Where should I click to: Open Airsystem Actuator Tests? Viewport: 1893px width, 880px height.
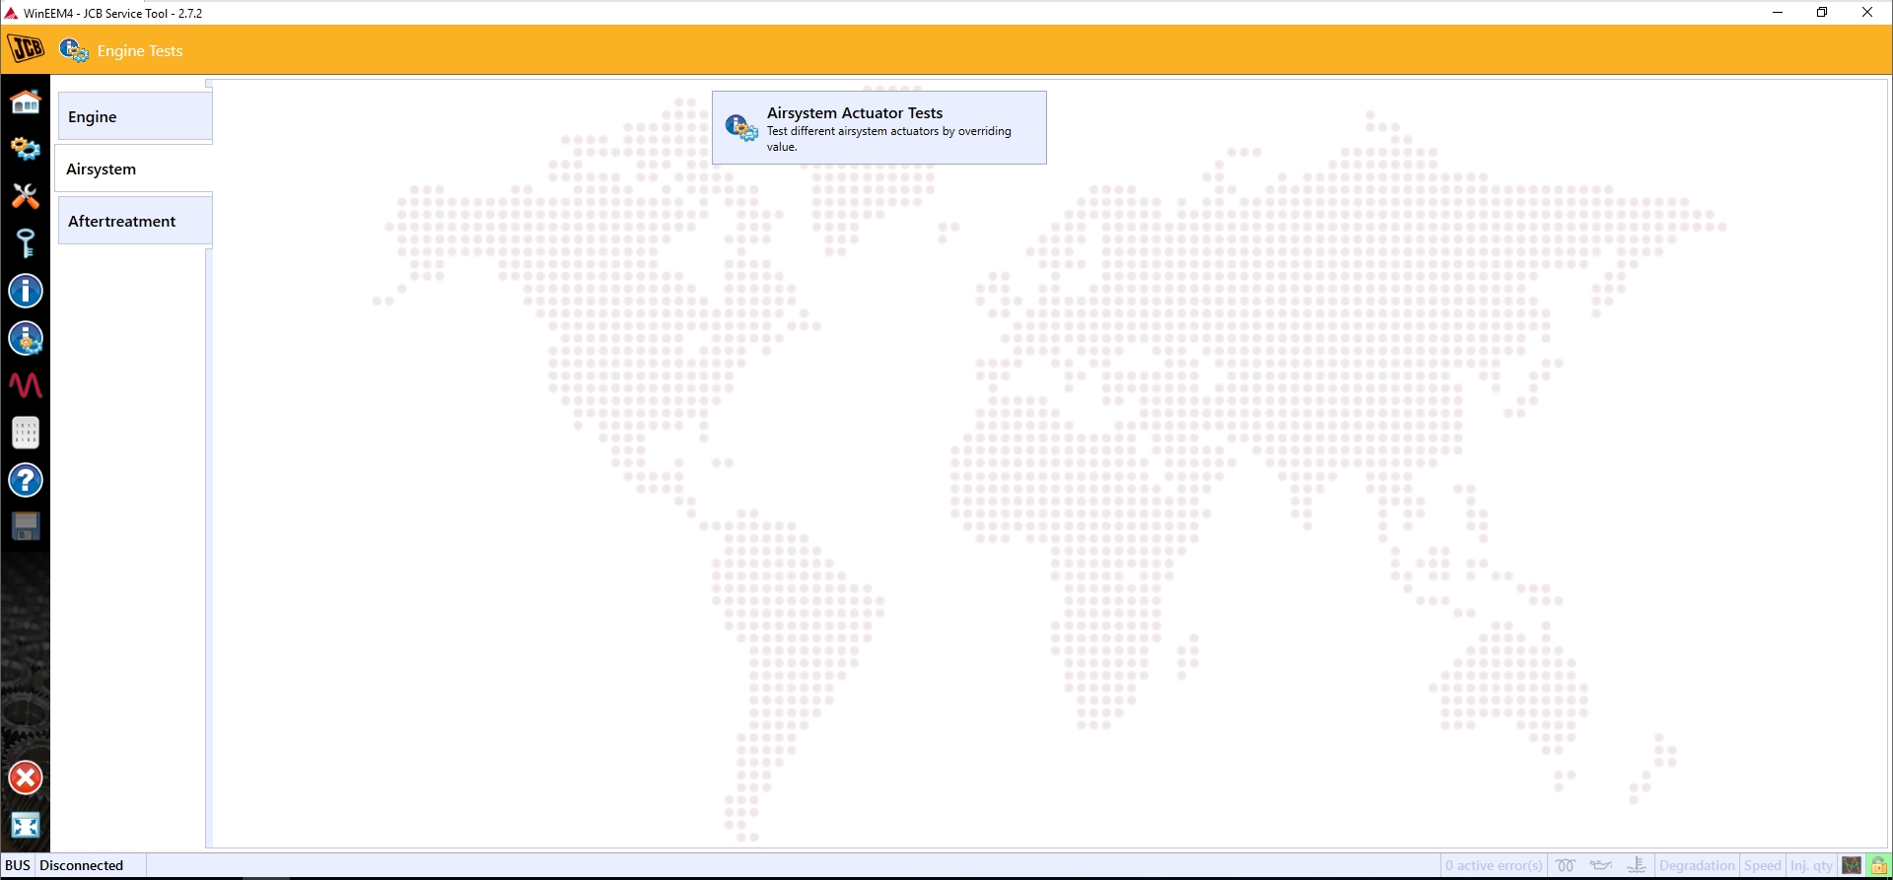(879, 128)
